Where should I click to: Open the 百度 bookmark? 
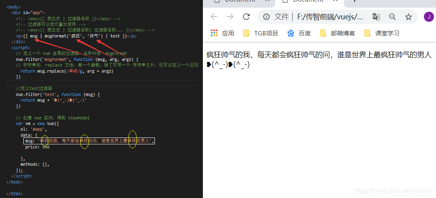click(299, 33)
